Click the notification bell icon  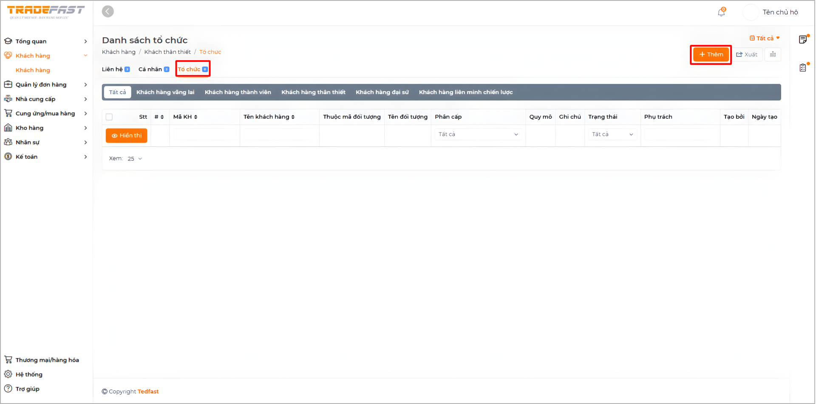(x=721, y=12)
